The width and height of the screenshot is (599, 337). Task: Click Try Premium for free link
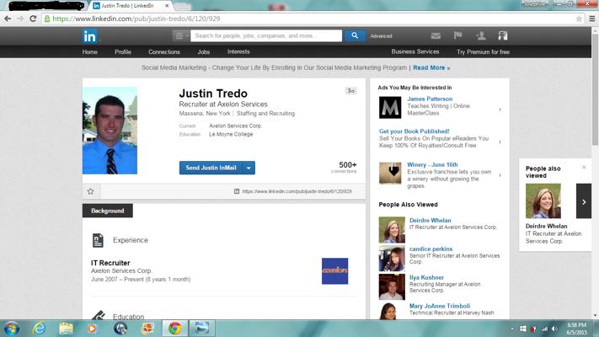click(484, 51)
